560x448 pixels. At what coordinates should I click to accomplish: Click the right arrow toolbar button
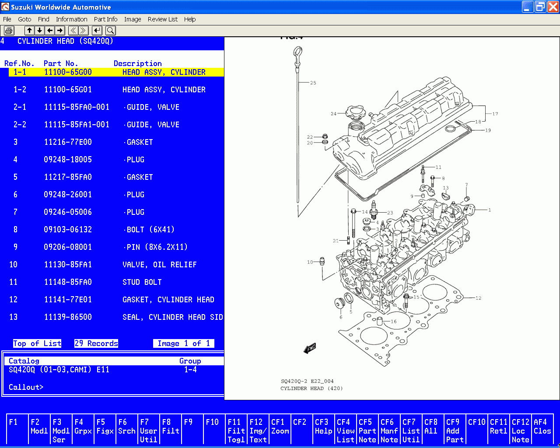60,30
